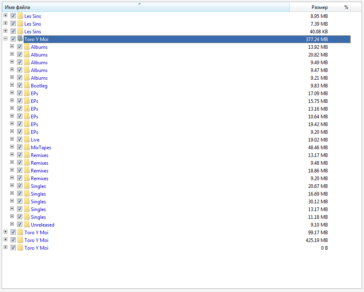Collapse the expanded 377.24 MB Toro Y Moi folder
This screenshot has height=292, width=364.
[x=5, y=39]
